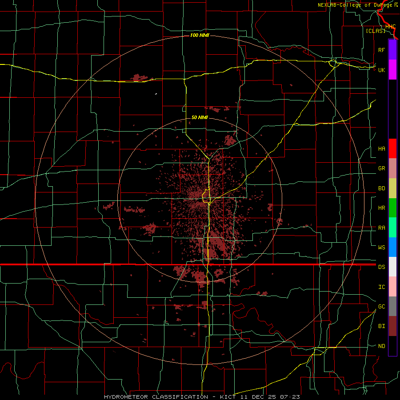Click the HA legend label
This screenshot has height=400, width=400.
[381, 148]
